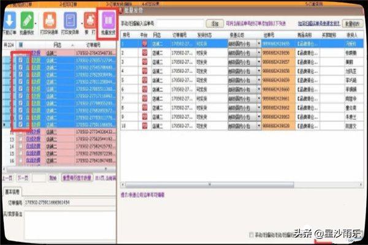Image resolution: width=368 pixels, height=245 pixels.
Task: Check the box for order row 13
Action: [x=21, y=139]
